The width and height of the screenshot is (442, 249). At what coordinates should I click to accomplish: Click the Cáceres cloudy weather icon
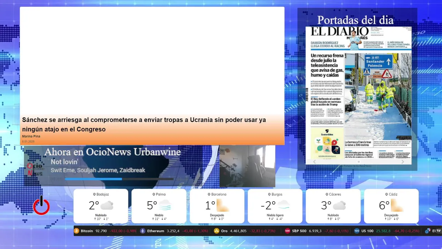(x=339, y=205)
